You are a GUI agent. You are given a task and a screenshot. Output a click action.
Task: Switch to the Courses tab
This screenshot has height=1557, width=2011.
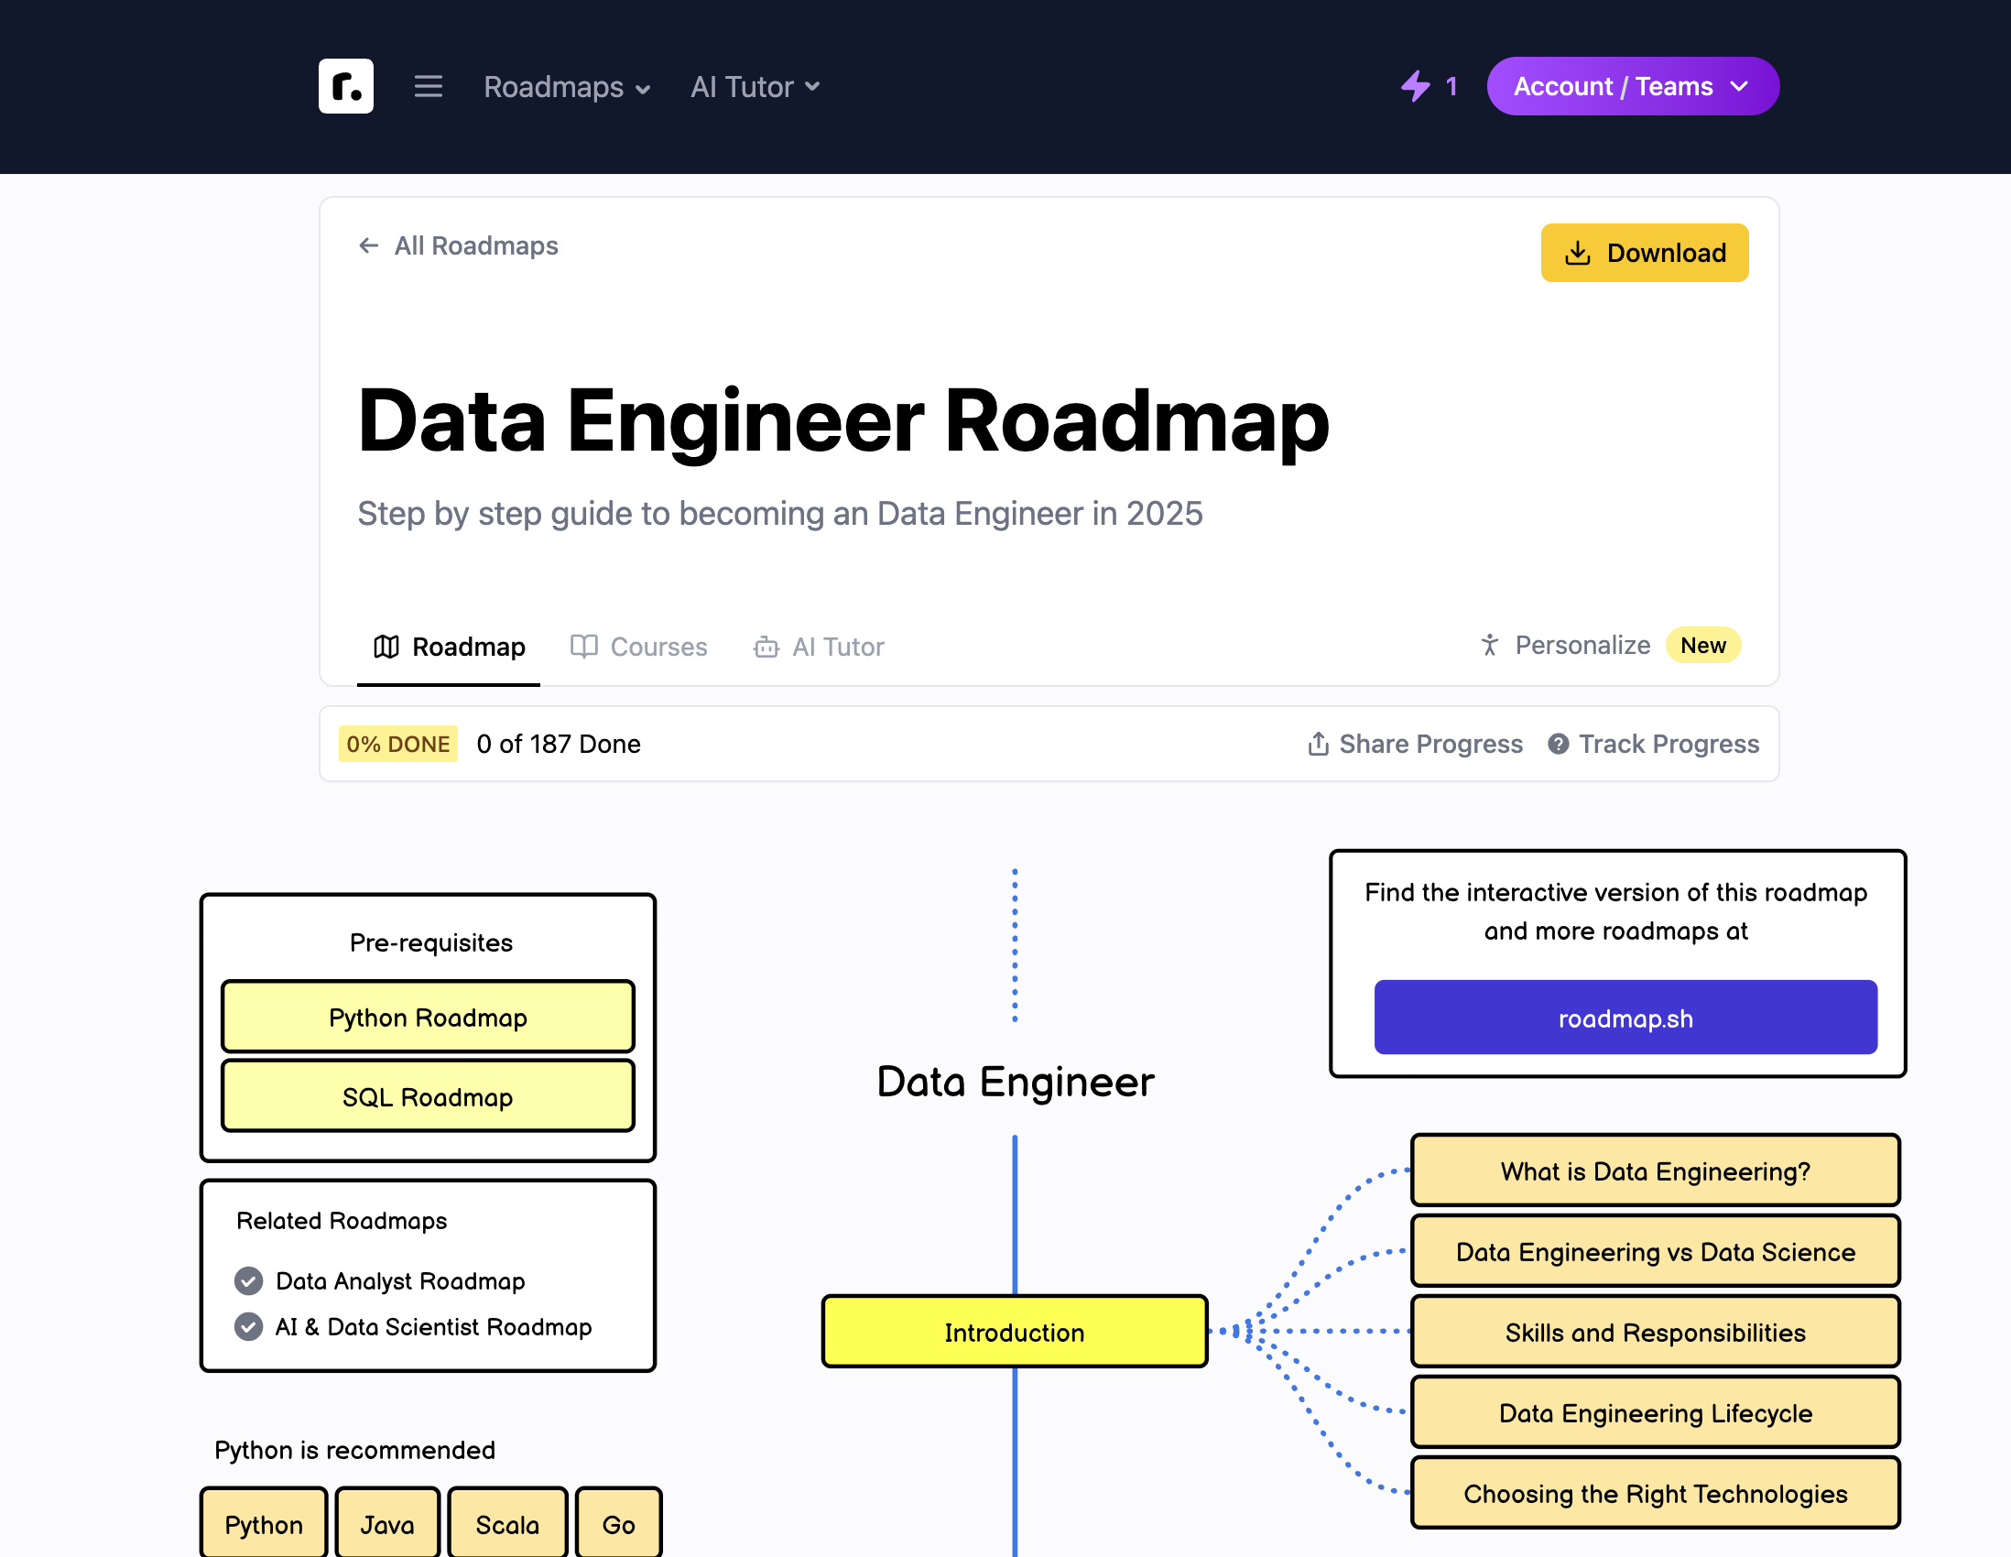(x=639, y=647)
